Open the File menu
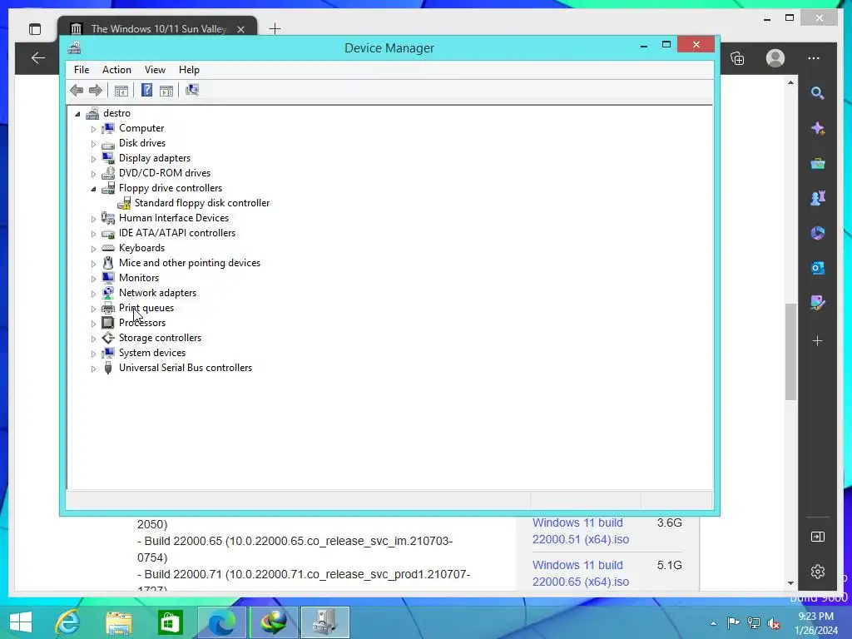 pyautogui.click(x=82, y=70)
